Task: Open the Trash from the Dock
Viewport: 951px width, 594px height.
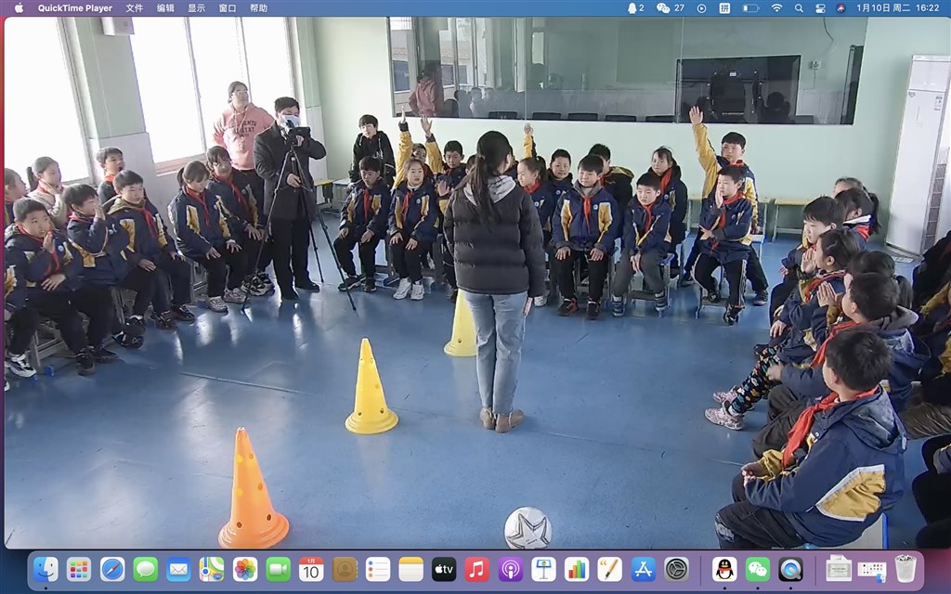Action: click(x=905, y=570)
